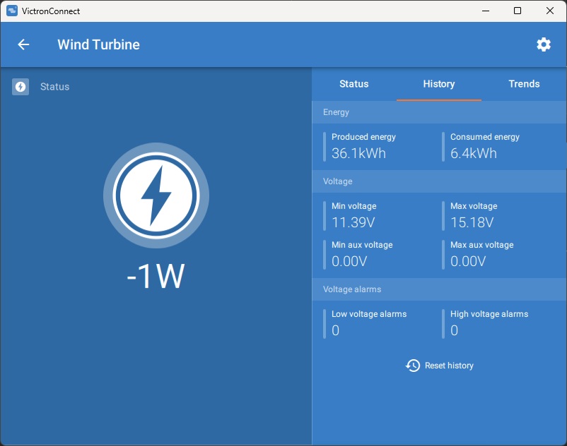The height and width of the screenshot is (446, 567).
Task: Click the Consumed energy label
Action: 484,137
